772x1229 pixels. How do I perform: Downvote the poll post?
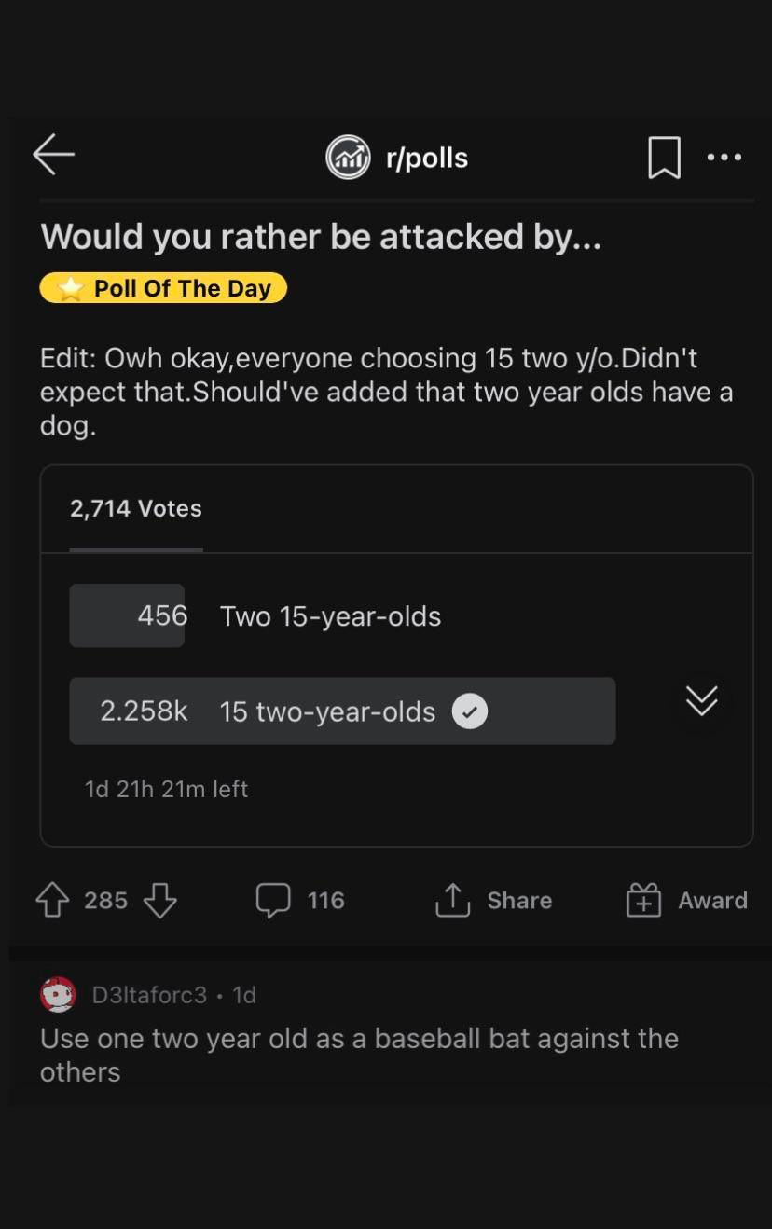[x=160, y=900]
